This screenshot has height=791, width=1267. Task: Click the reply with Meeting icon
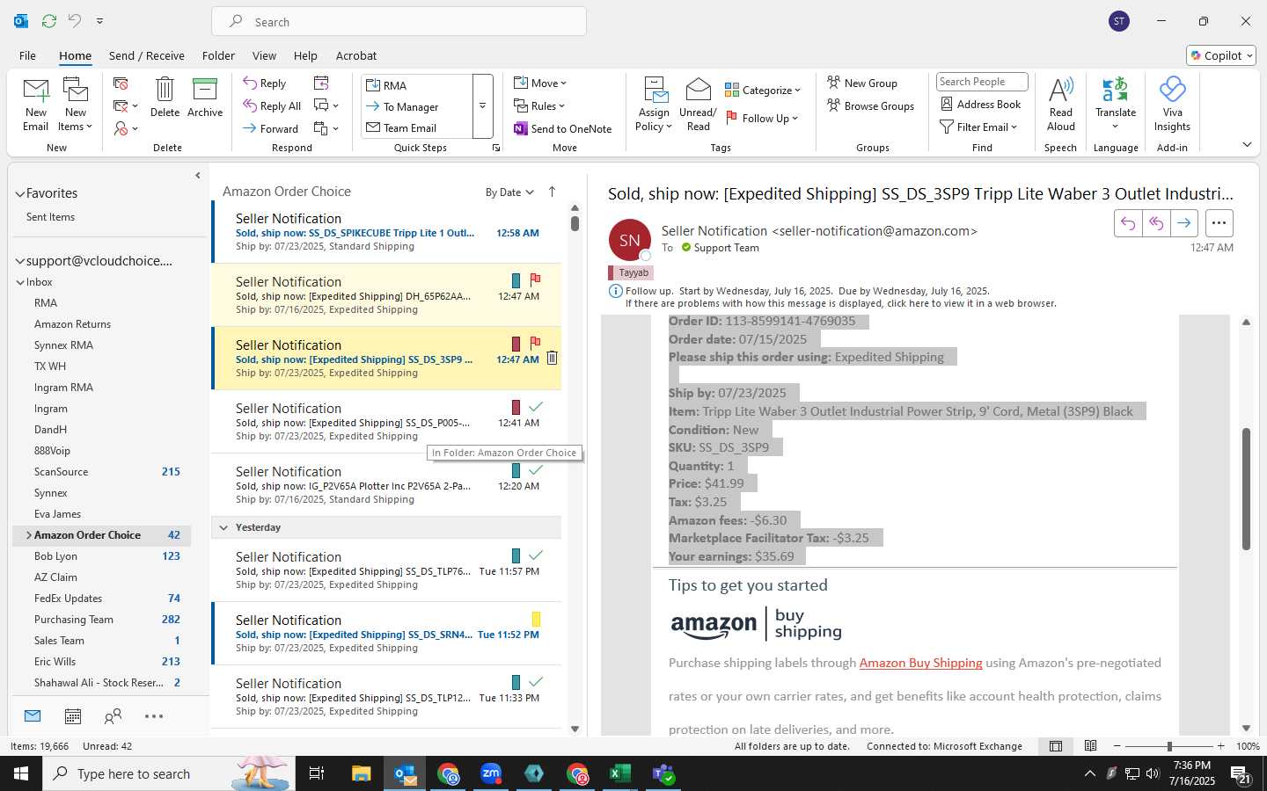(321, 83)
